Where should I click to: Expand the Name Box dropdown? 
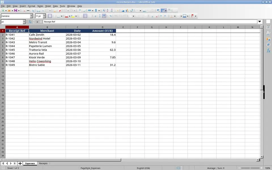coord(24,22)
